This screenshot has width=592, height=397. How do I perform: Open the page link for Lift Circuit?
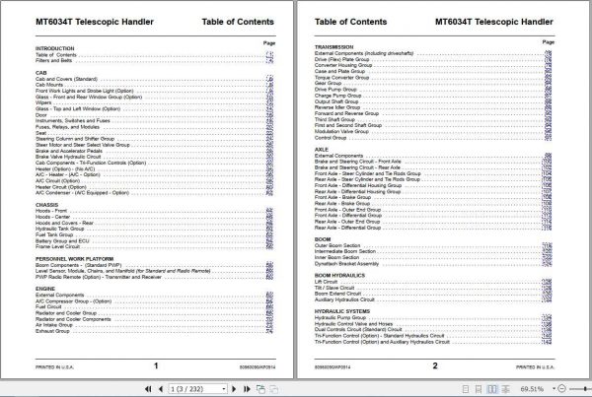[x=547, y=282]
